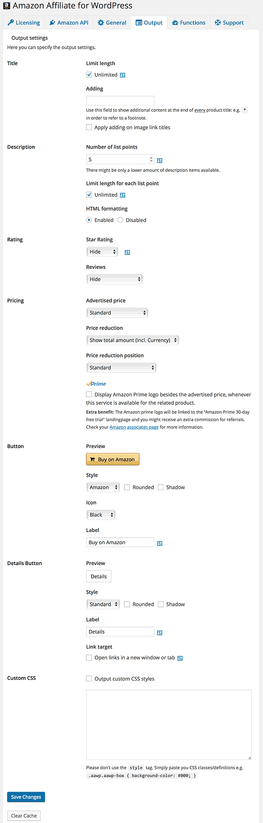263x823 pixels.
Task: Click the Button Label input field
Action: click(x=120, y=542)
